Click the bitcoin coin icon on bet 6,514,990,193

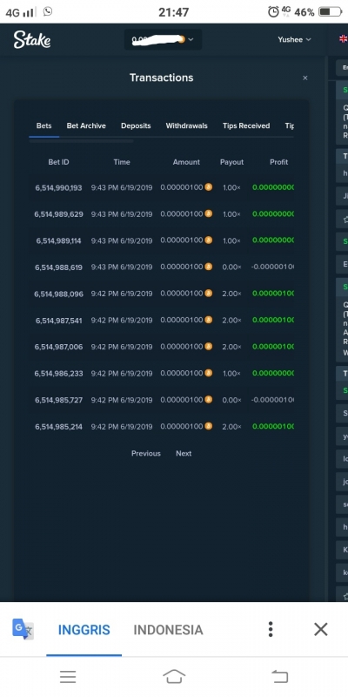tap(208, 187)
